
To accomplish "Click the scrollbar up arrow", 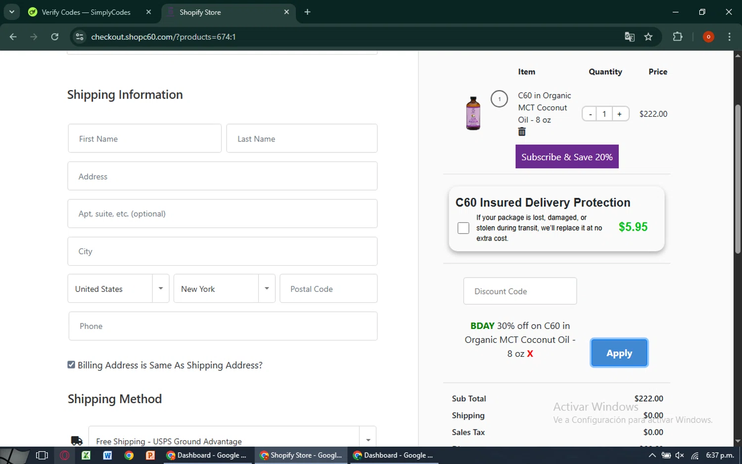I will [738, 55].
